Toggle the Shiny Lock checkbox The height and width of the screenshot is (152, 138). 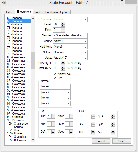[55, 74]
